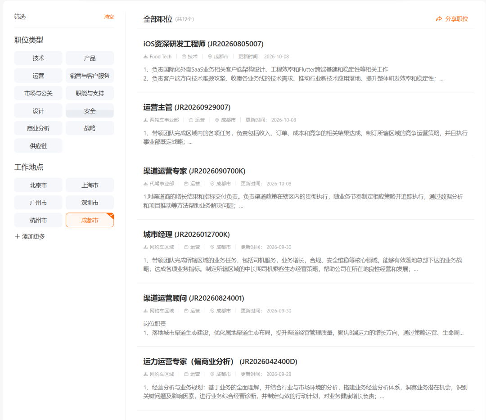This screenshot has width=486, height=420.
Task: Toggle the 产品 job type filter
Action: tap(90, 58)
